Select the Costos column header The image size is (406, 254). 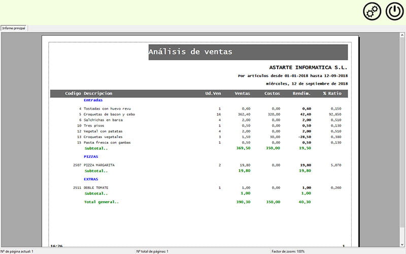[272, 93]
